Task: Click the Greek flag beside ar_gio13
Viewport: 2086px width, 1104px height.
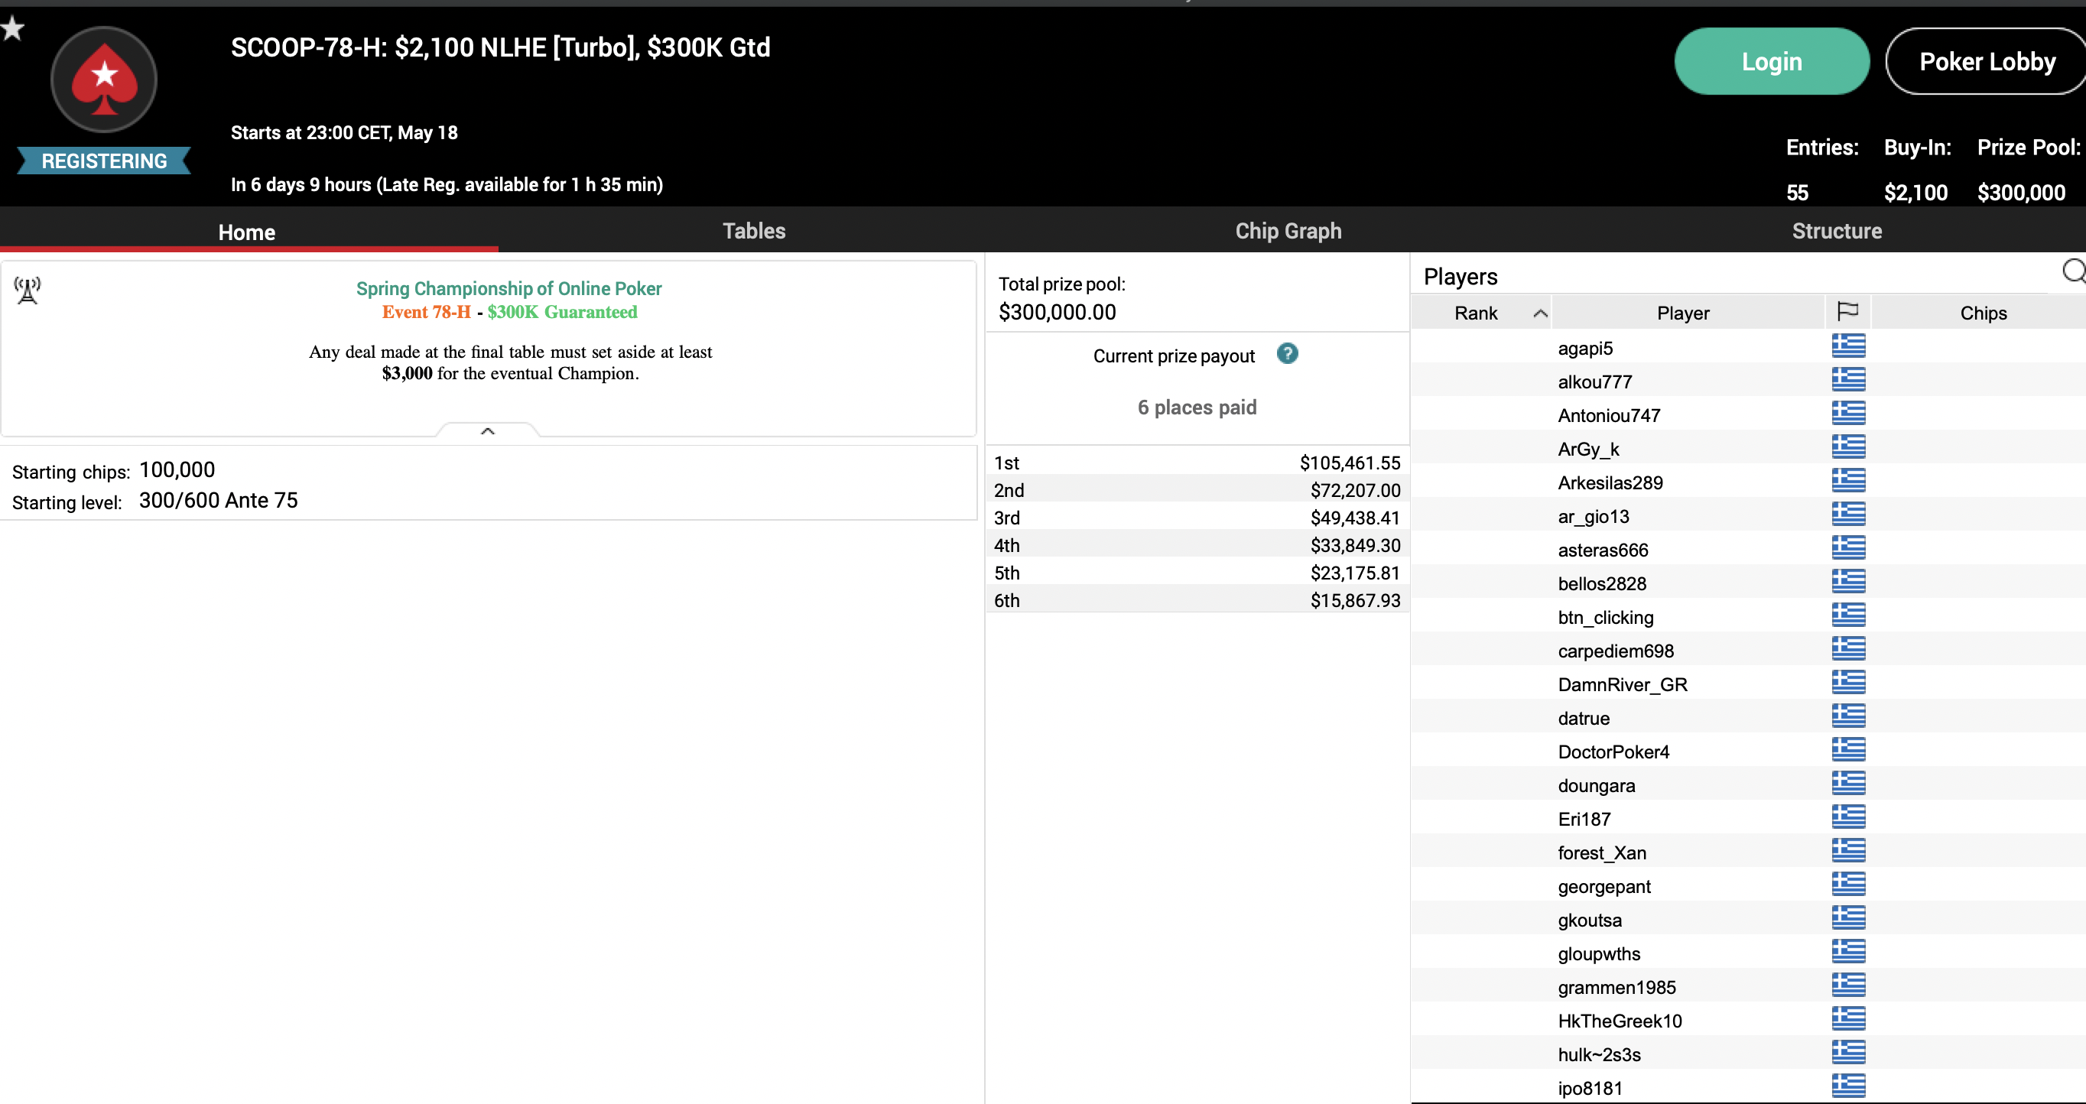Action: click(1848, 514)
